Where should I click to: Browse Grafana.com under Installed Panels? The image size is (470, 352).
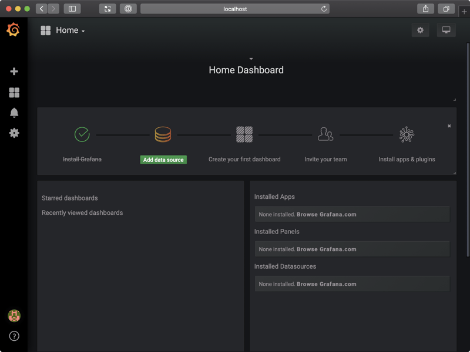[x=327, y=249]
